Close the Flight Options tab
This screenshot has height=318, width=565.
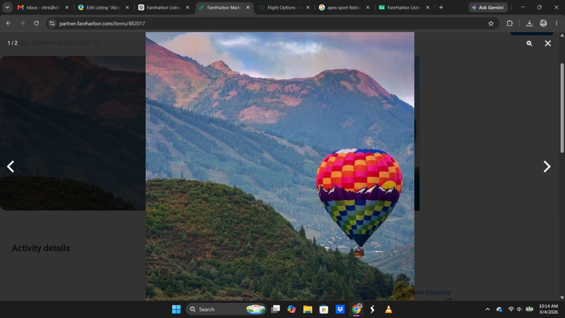click(308, 7)
